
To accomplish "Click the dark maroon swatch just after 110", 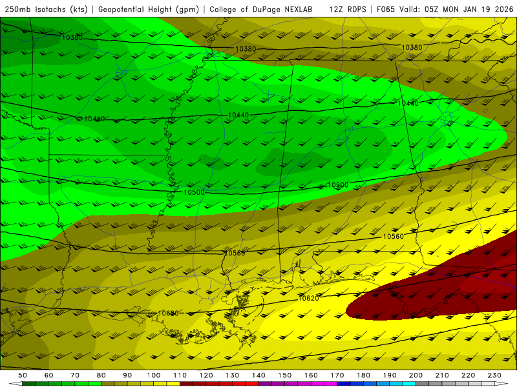I will pos(187,384).
